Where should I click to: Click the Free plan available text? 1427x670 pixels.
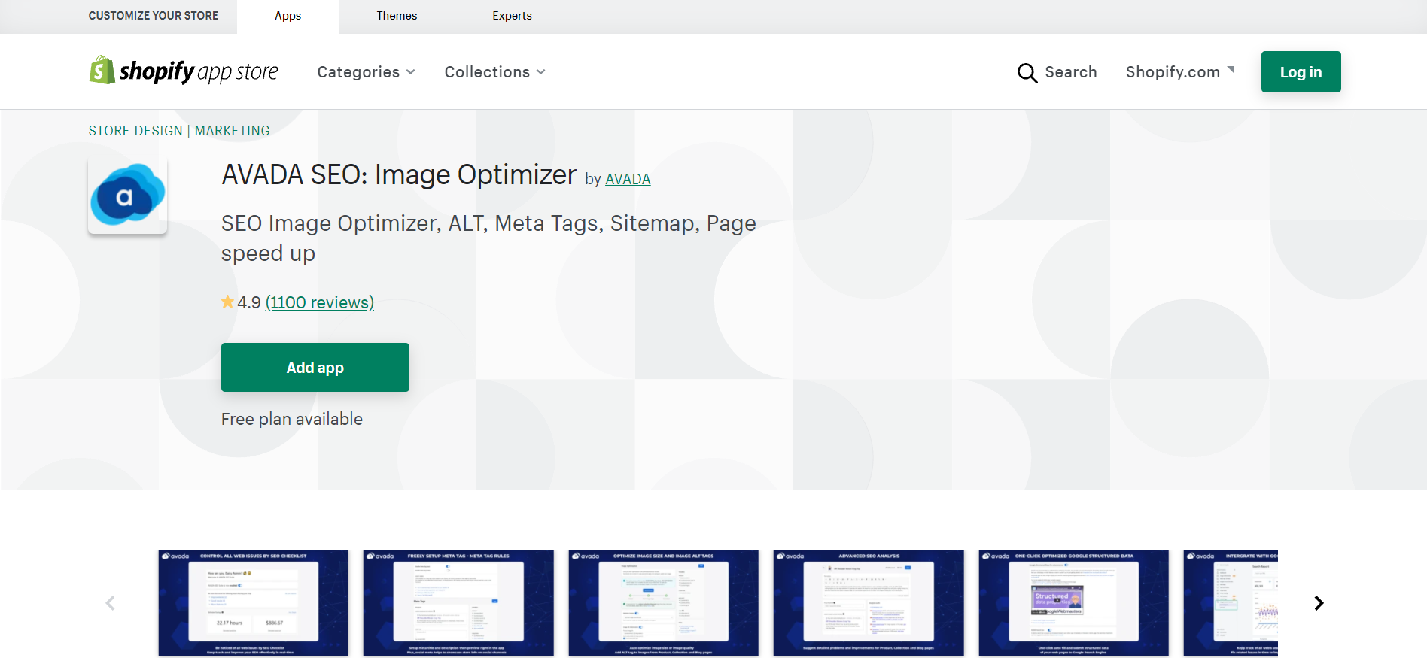[292, 419]
